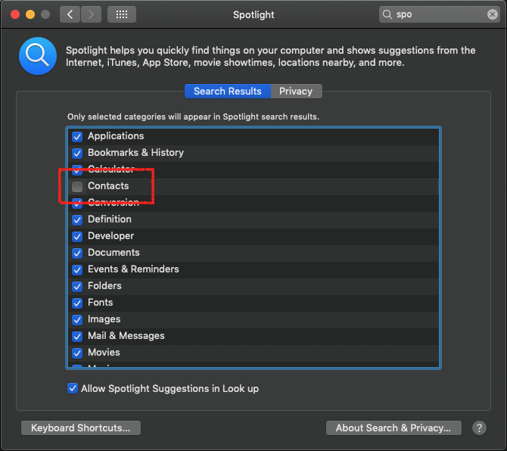The image size is (507, 451).
Task: Select the Folders row label
Action: coord(104,286)
